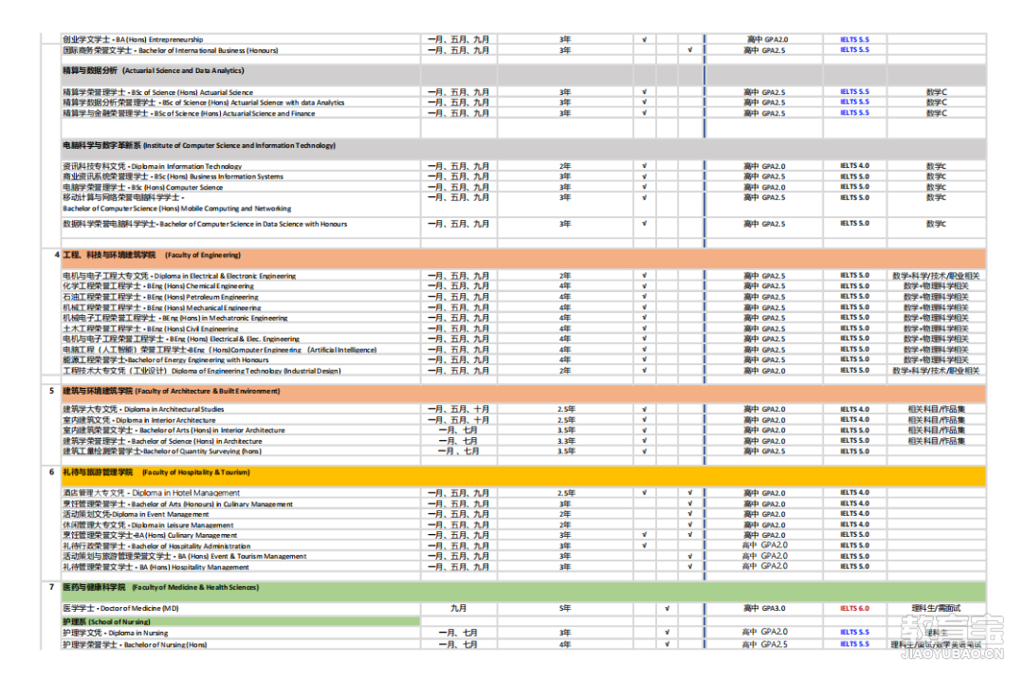Click the checkmark for Diploma in Information Technology
The width and height of the screenshot is (1024, 681).
644,166
